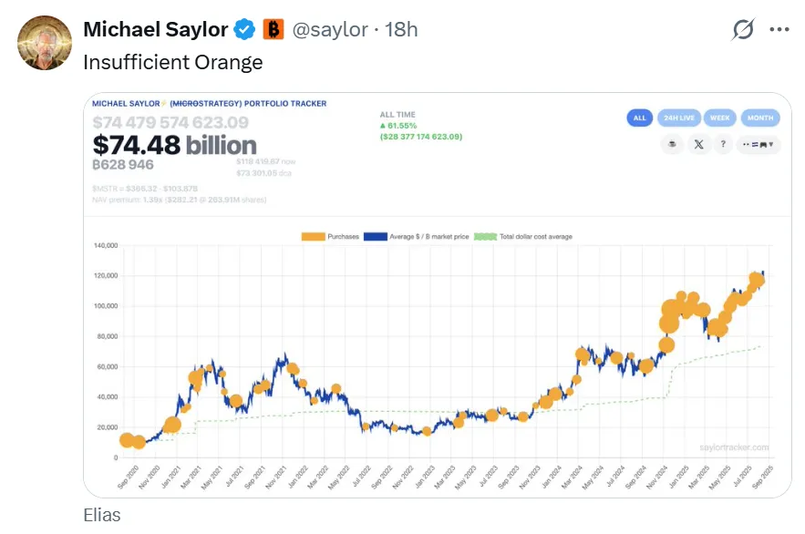Open the flags dropdown selector
This screenshot has width=805, height=534.
759,144
